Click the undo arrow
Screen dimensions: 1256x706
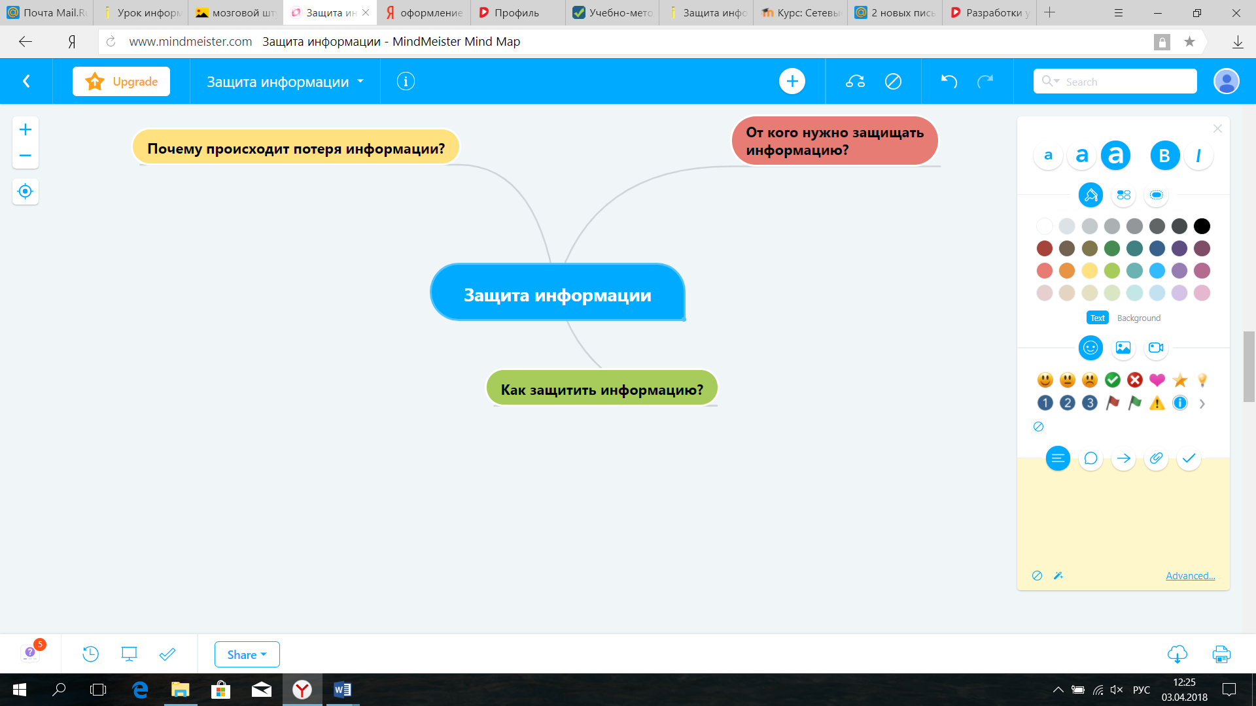click(x=949, y=82)
